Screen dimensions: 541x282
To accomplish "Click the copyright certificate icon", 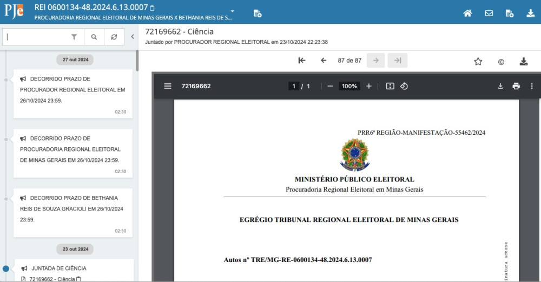I will (x=501, y=62).
